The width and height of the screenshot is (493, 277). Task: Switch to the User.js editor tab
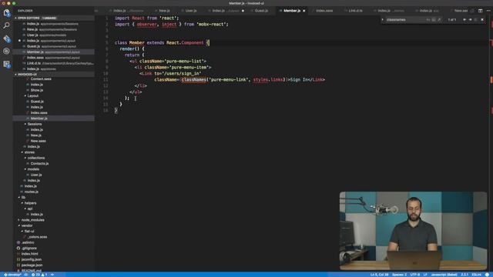coord(190,11)
